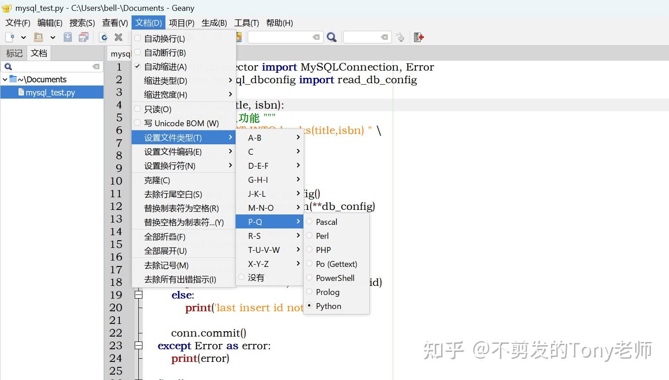669x380 pixels.
Task: Select the Python file type
Action: [x=336, y=306]
